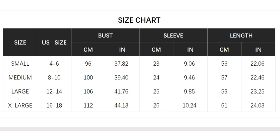Click the 4-6 US size cell

(54, 64)
